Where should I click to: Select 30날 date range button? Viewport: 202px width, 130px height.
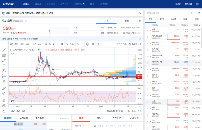click(x=12, y=111)
